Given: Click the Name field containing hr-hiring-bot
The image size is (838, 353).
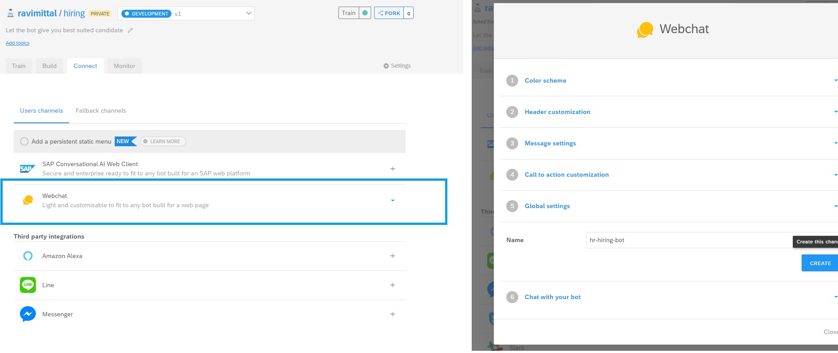Looking at the screenshot, I should (x=687, y=240).
